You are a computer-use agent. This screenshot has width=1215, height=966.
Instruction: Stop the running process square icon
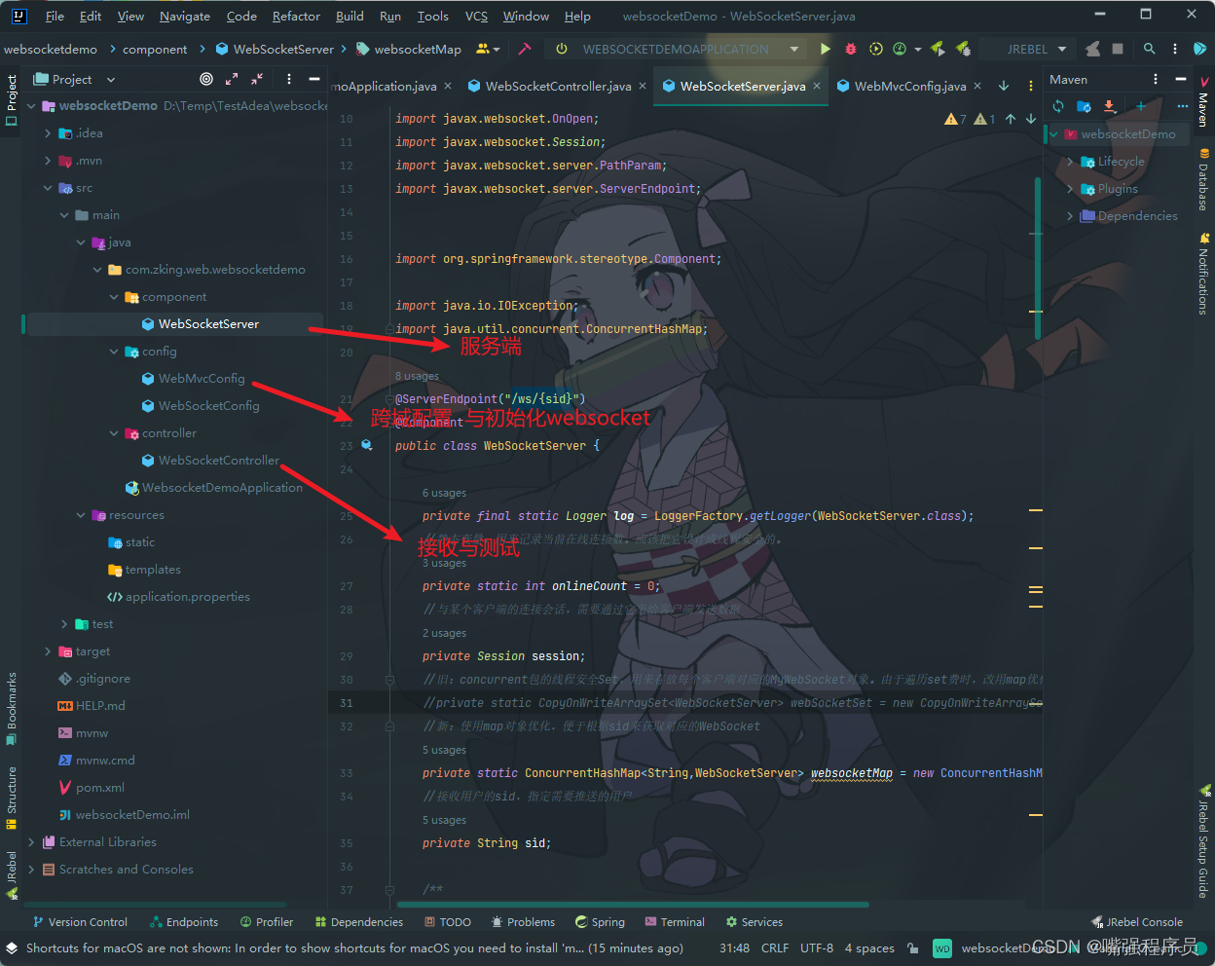[x=1118, y=49]
